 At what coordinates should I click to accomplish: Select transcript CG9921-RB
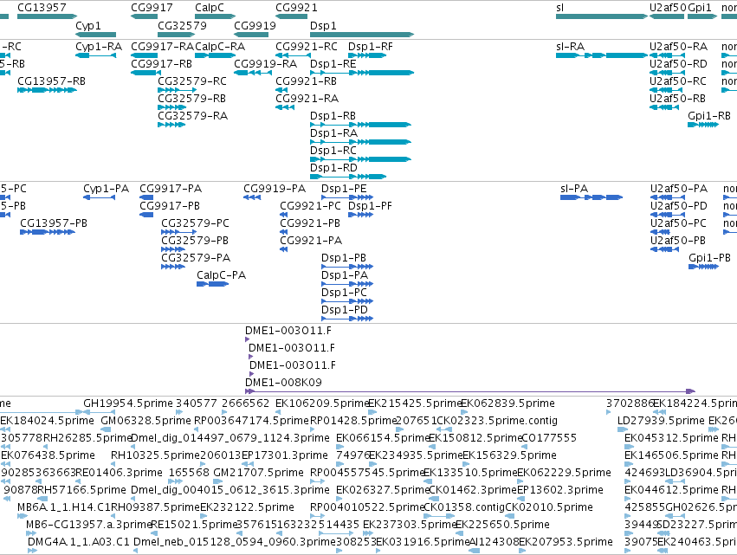click(281, 90)
